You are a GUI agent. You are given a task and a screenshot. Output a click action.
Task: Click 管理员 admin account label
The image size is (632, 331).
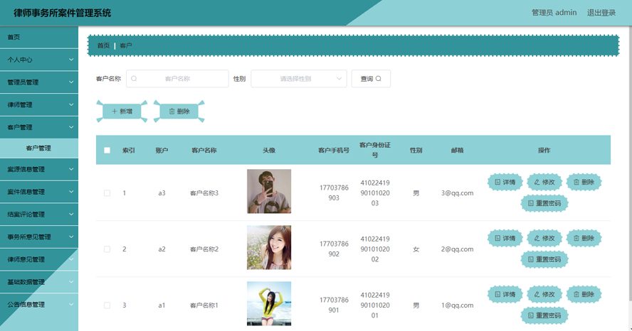tap(554, 13)
